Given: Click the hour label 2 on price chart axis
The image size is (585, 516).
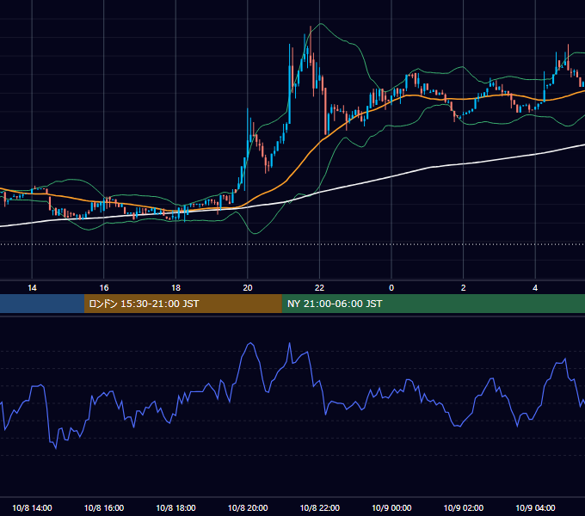Looking at the screenshot, I should (463, 288).
